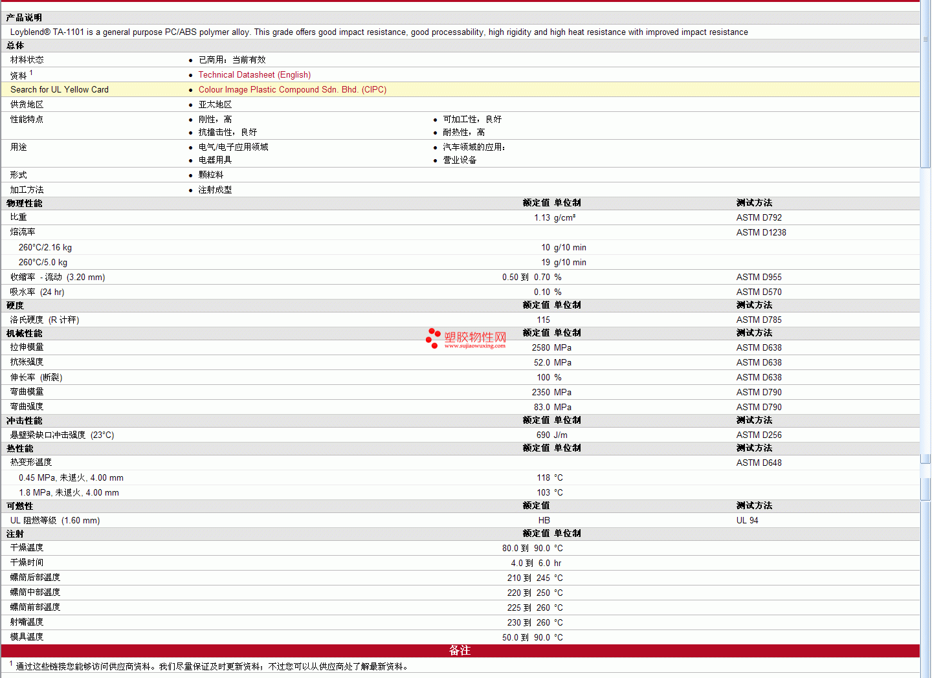This screenshot has width=932, height=678.
Task: Click the '83.0' flexural strength value
Action: [x=542, y=407]
